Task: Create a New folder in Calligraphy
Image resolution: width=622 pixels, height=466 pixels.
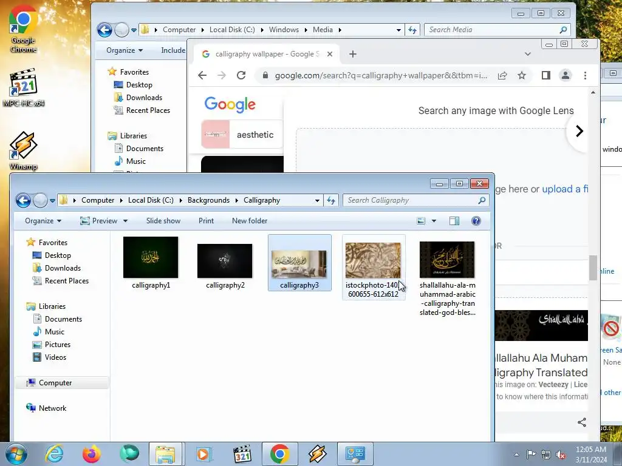Action: pos(250,221)
